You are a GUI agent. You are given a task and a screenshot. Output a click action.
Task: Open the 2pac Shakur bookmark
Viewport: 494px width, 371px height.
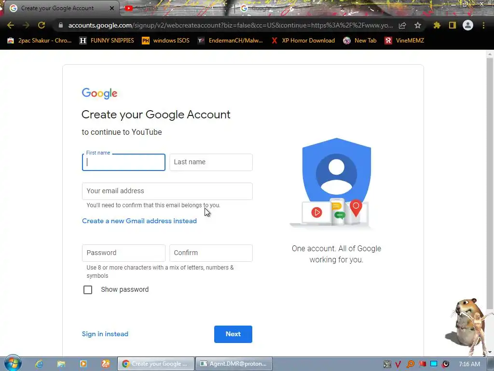click(x=40, y=41)
